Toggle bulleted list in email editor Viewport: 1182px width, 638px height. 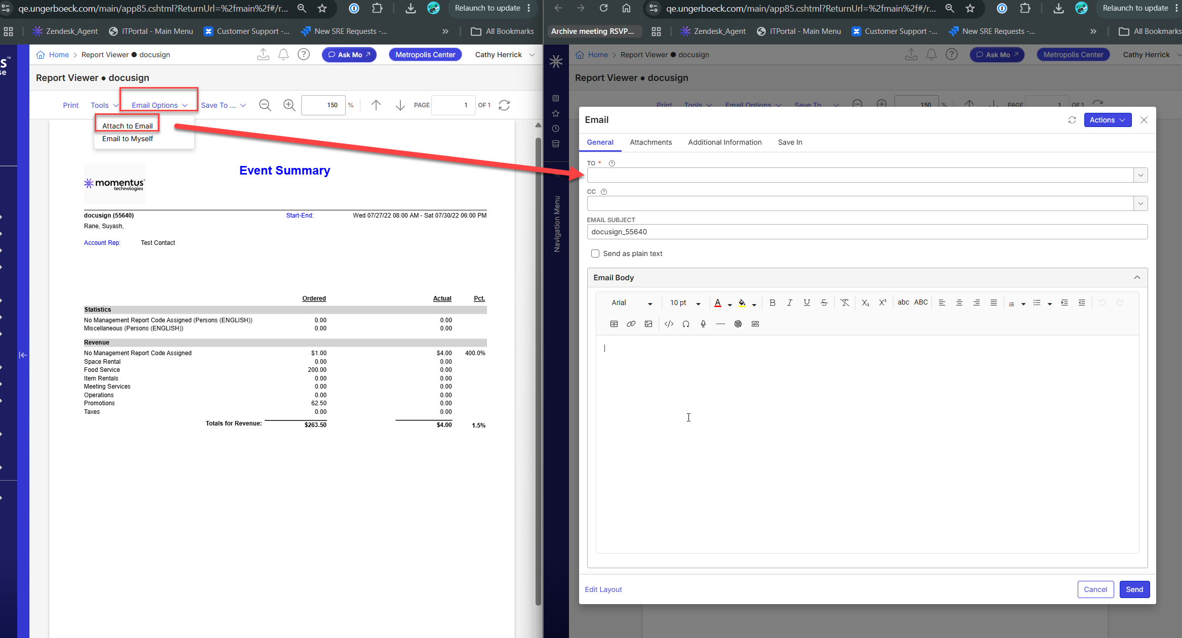point(1037,303)
